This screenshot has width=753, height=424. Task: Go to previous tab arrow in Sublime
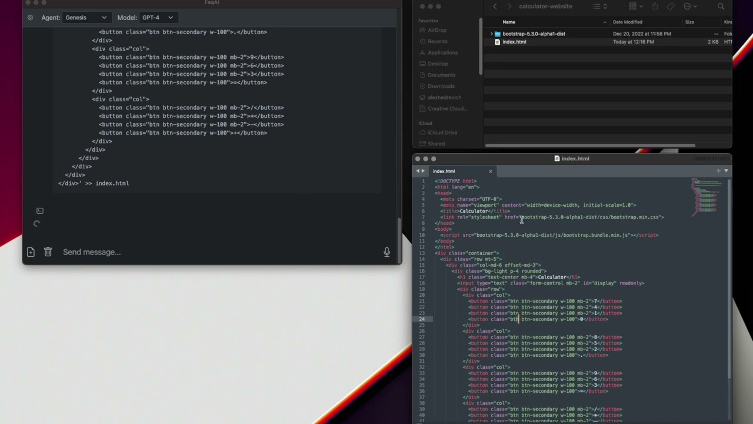[x=418, y=171]
